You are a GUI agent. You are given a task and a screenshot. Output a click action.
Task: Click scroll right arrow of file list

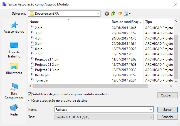tap(171, 86)
